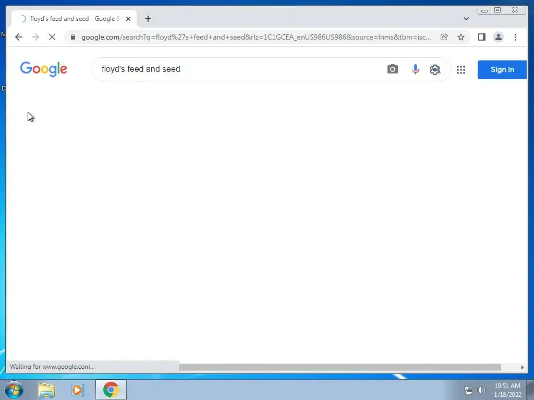
Task: Go to the Google home logo
Action: pos(44,69)
